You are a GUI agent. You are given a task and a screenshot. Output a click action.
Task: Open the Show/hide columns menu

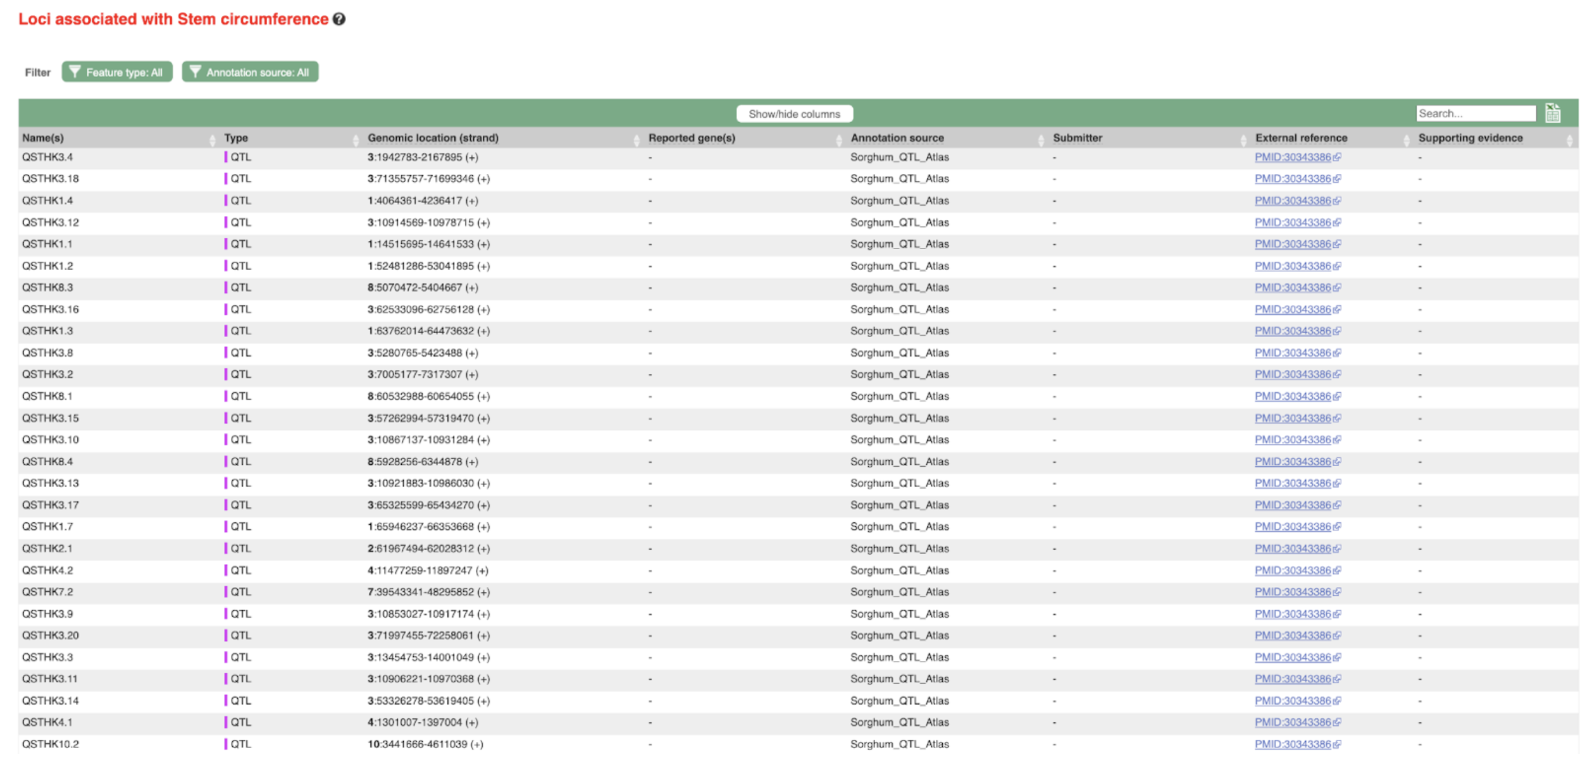(x=794, y=114)
